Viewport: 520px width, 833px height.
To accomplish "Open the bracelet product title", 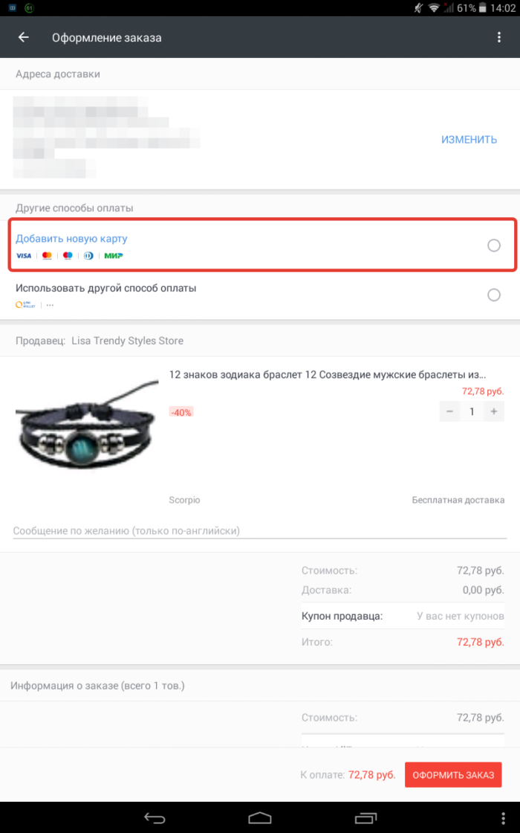I will pos(328,375).
